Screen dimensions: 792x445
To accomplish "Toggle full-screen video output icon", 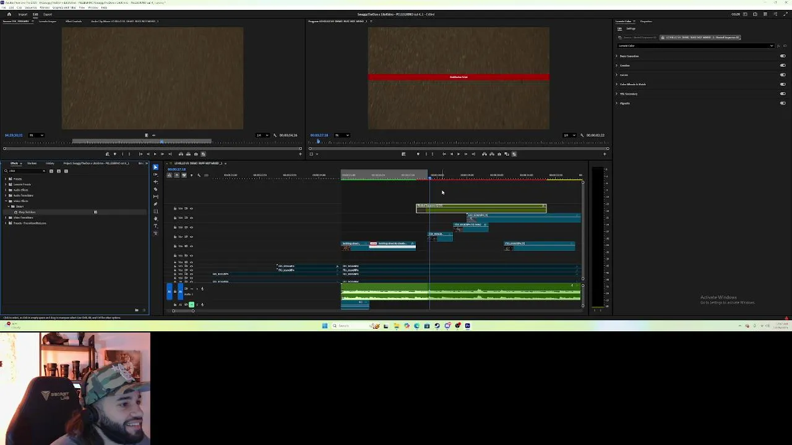I will pyautogui.click(x=786, y=14).
